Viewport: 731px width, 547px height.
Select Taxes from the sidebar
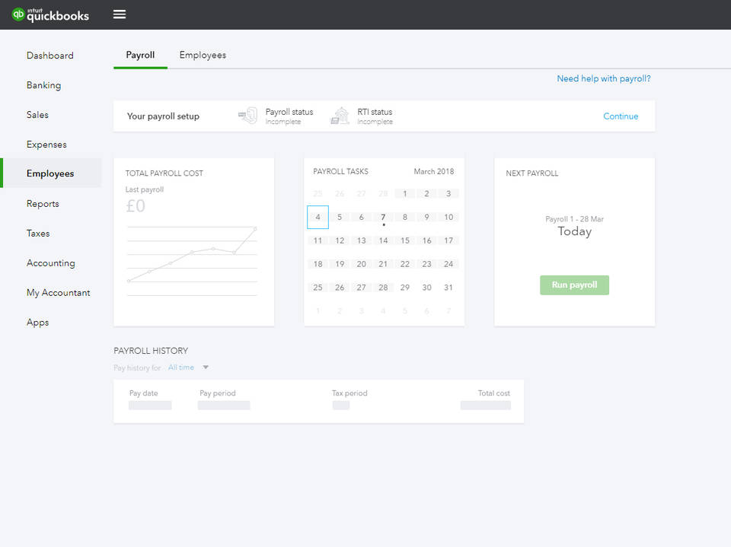tap(38, 233)
